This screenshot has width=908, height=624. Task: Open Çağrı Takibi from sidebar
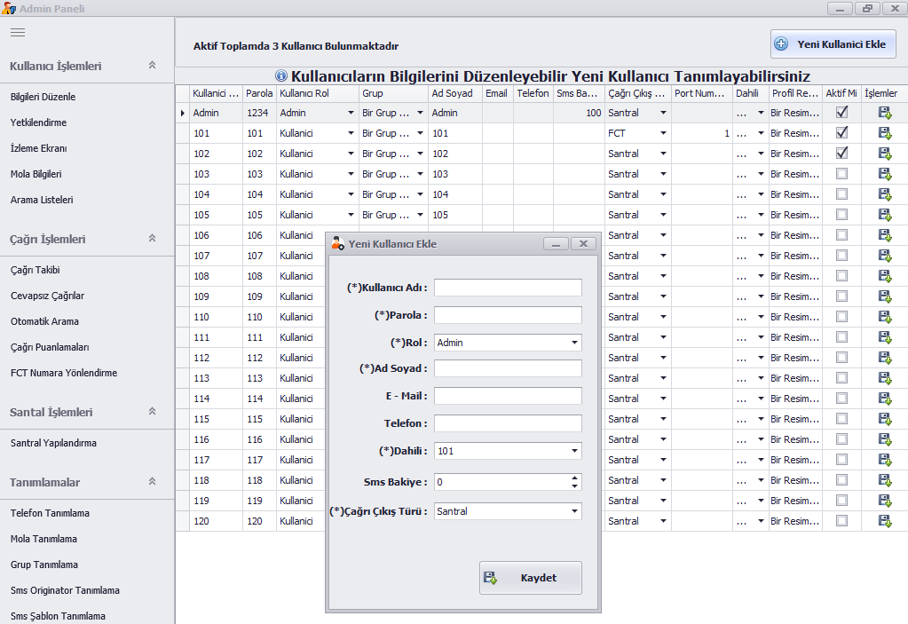pyautogui.click(x=36, y=270)
